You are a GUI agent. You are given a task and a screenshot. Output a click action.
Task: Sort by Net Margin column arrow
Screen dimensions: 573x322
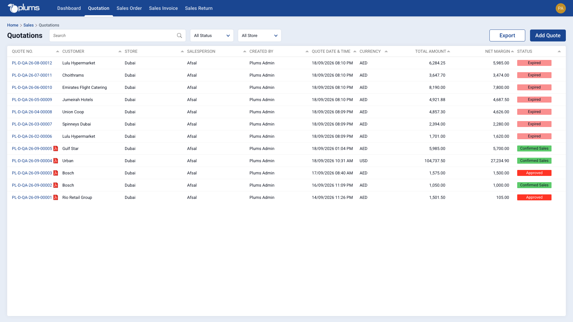[512, 51]
